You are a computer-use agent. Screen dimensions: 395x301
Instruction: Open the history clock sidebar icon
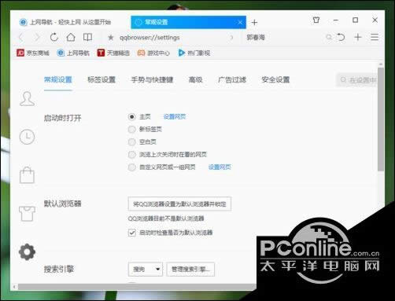click(x=27, y=137)
